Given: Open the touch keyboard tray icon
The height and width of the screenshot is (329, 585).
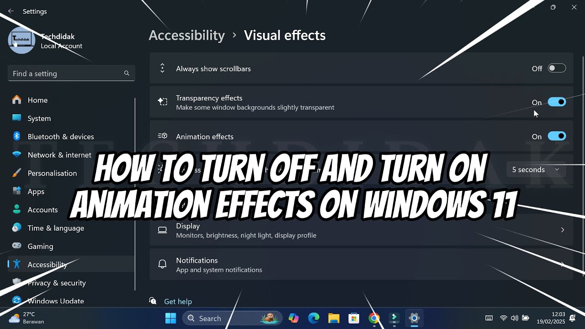Looking at the screenshot, I should tap(489, 318).
